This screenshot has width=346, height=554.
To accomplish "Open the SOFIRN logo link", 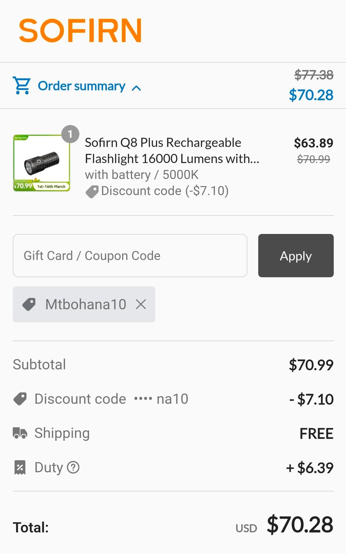I will 80,30.
